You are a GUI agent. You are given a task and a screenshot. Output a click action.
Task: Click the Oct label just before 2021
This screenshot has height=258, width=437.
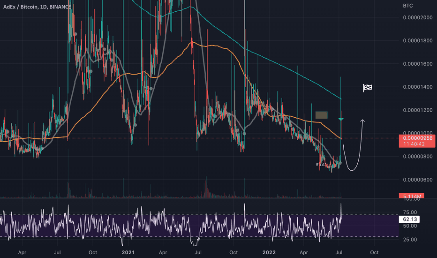pos(93,252)
